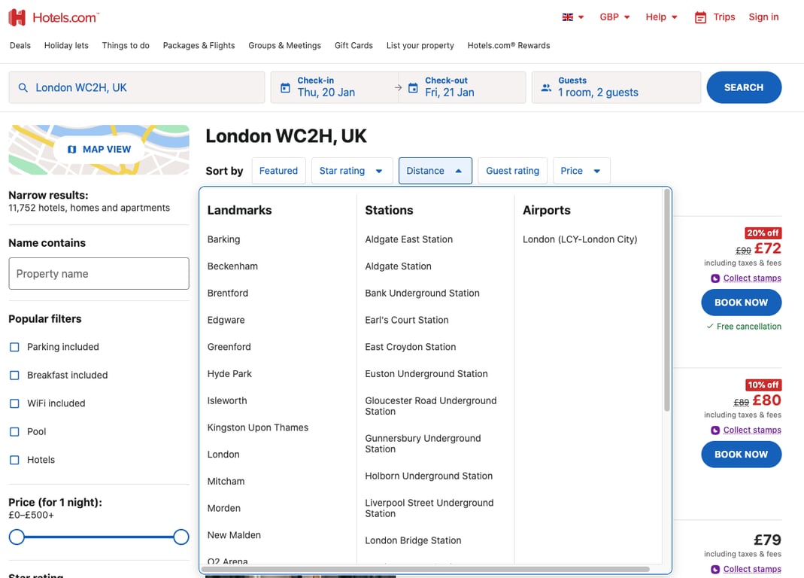Click the stamp icon beside £79 Collect stamps

715,569
